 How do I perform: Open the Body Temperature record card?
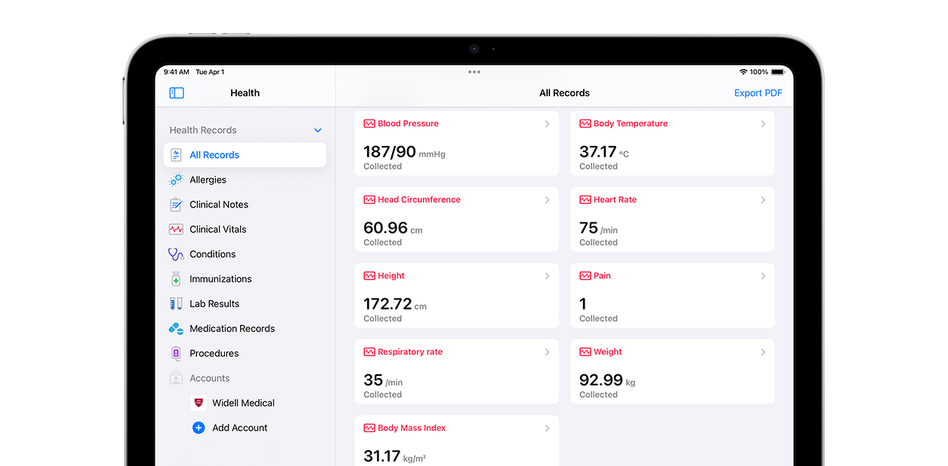(x=672, y=143)
